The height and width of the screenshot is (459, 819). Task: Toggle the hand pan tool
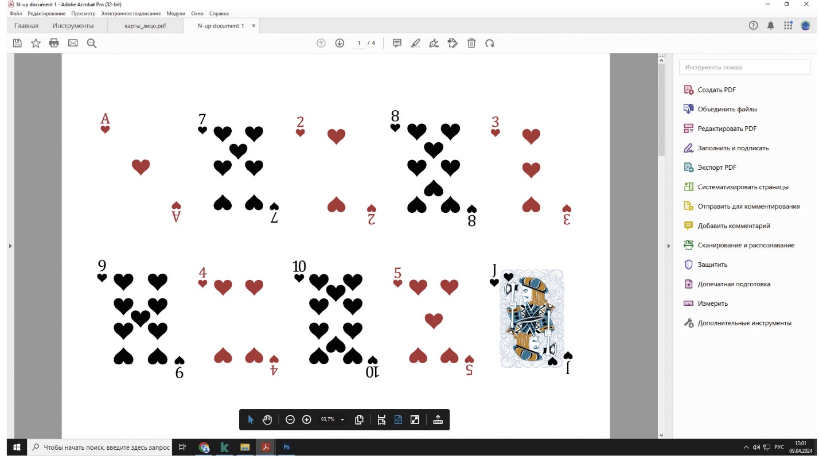click(x=267, y=419)
